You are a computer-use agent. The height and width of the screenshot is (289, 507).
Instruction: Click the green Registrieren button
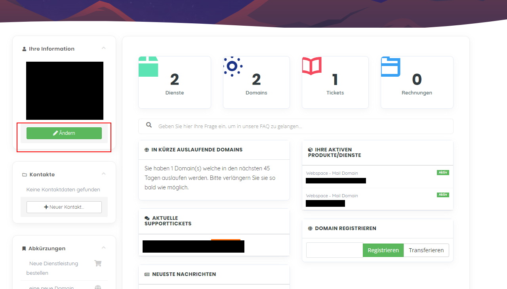(x=383, y=250)
